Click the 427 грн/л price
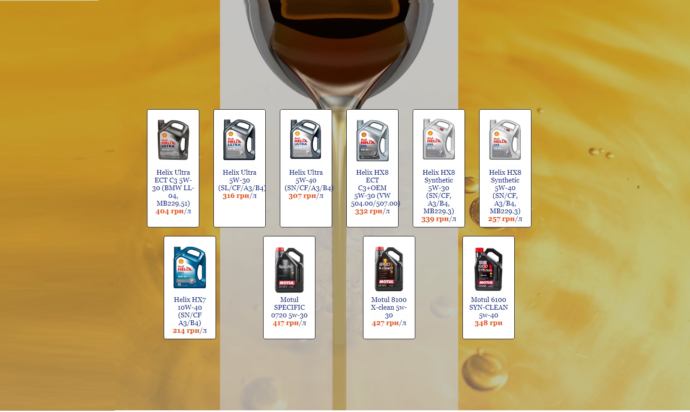The image size is (690, 412). pyautogui.click(x=389, y=323)
